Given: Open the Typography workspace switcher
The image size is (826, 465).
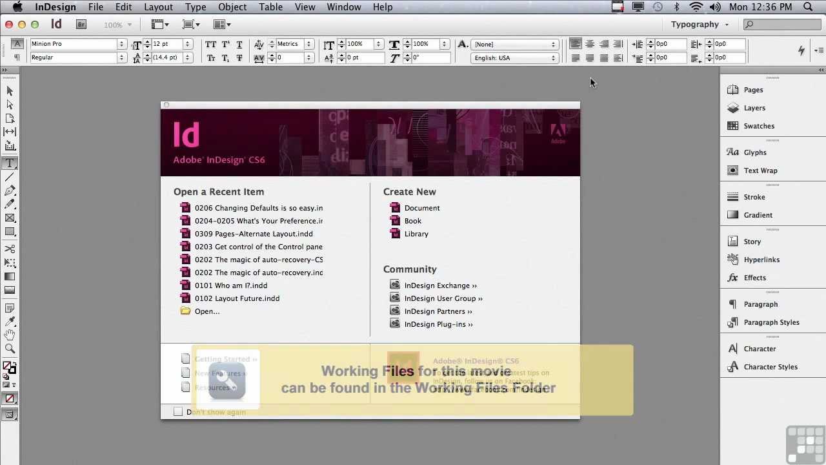Looking at the screenshot, I should [x=700, y=25].
